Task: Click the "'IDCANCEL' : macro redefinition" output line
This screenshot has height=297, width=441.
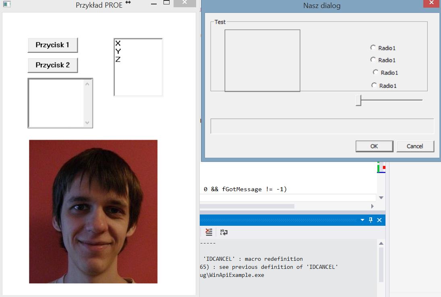Action: click(x=253, y=259)
